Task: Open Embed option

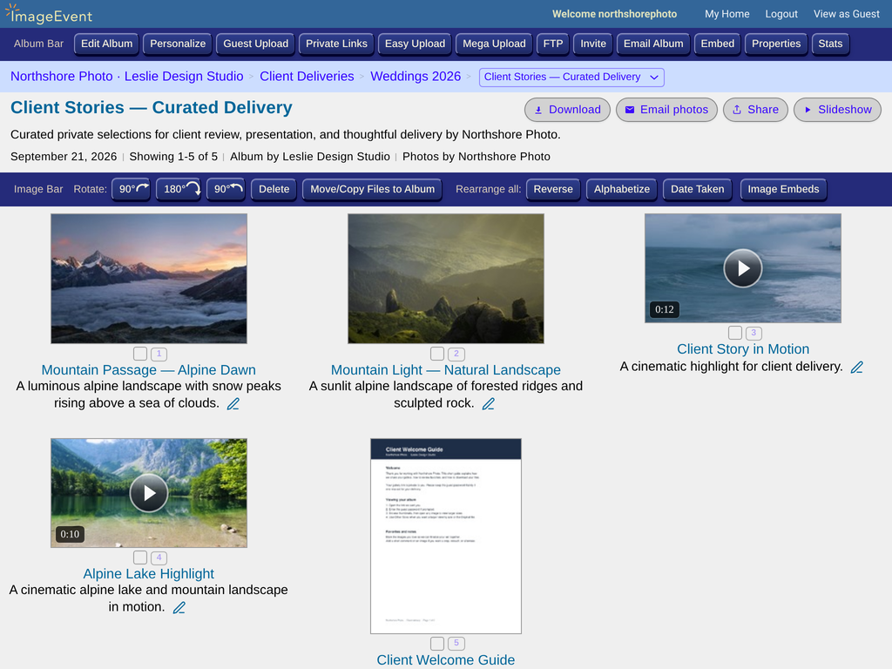Action: (x=718, y=44)
